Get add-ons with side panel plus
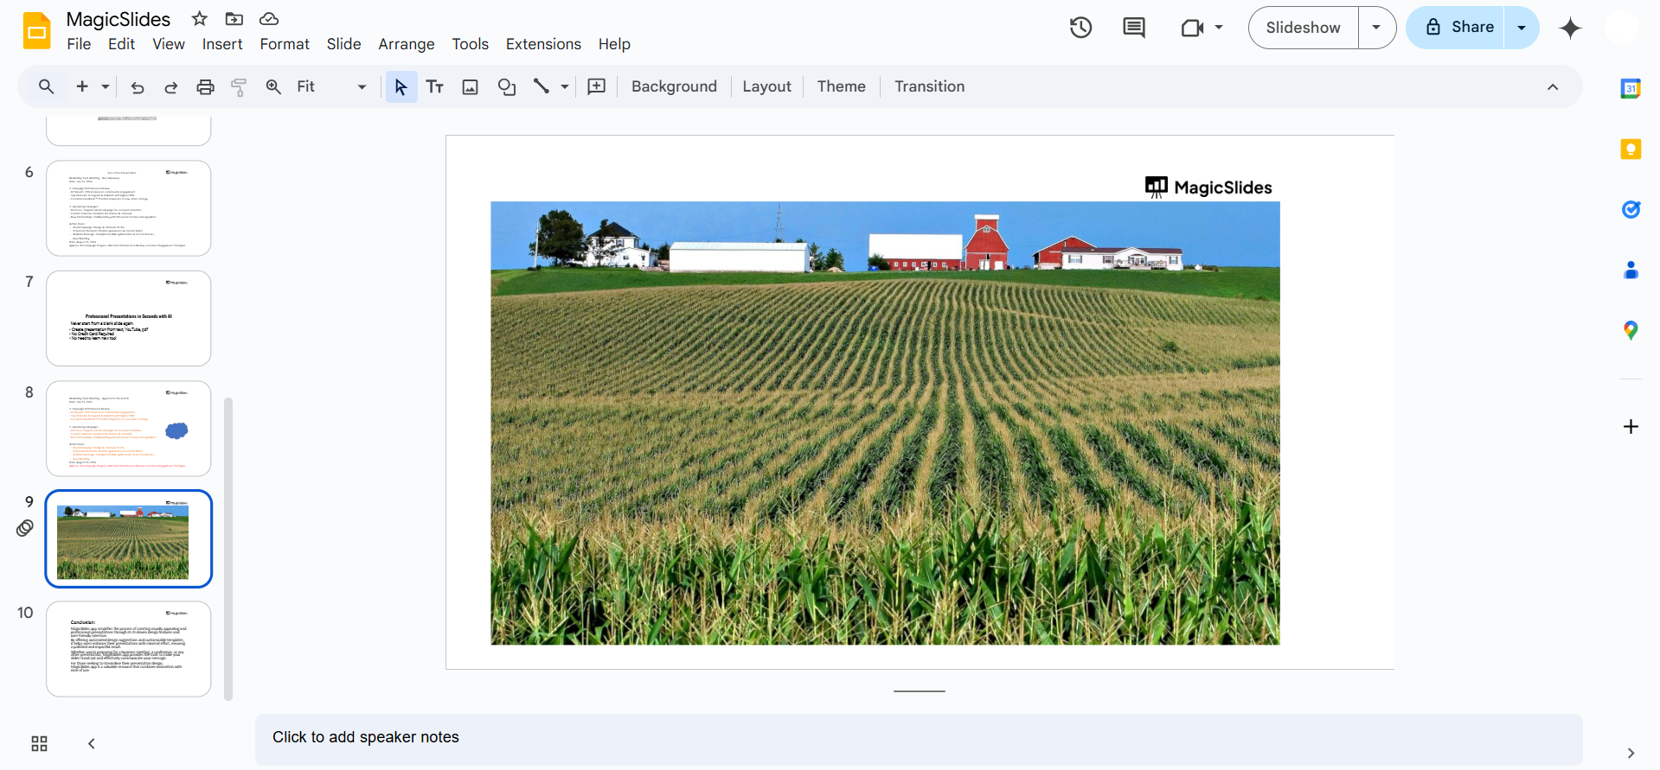 [x=1631, y=427]
